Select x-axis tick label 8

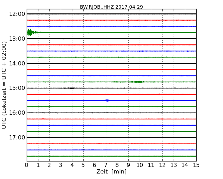pyautogui.click(x=117, y=165)
